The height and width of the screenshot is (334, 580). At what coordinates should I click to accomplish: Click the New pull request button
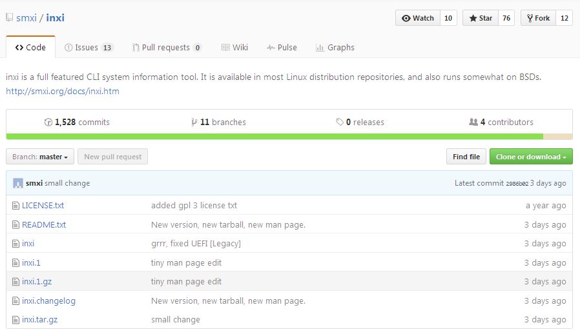(x=113, y=157)
